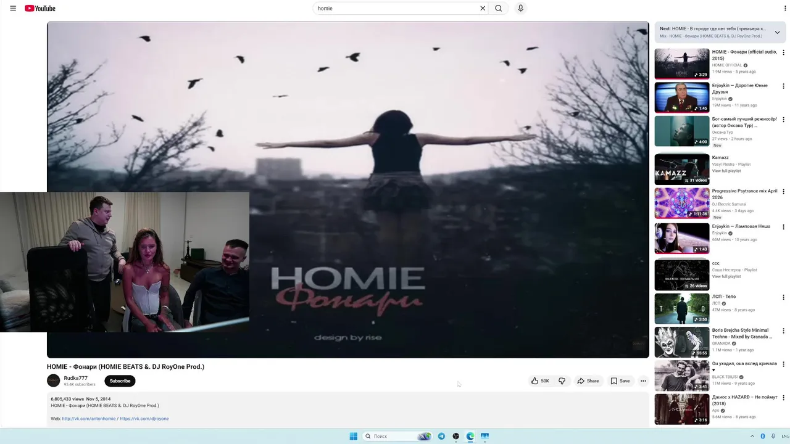This screenshot has height=444, width=790.
Task: Open the "Boris Brejcha Style Minimal Techno" thumbnail
Action: pyautogui.click(x=682, y=342)
